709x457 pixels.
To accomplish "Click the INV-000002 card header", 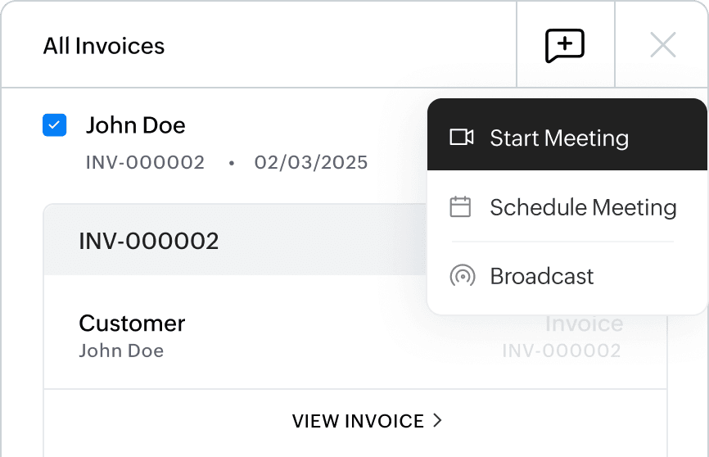I will point(149,241).
